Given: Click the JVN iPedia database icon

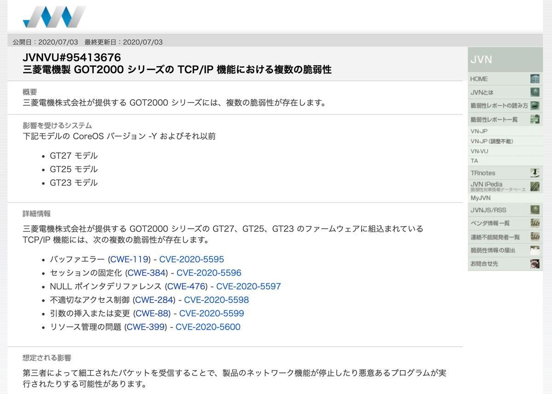Looking at the screenshot, I should click(x=535, y=186).
